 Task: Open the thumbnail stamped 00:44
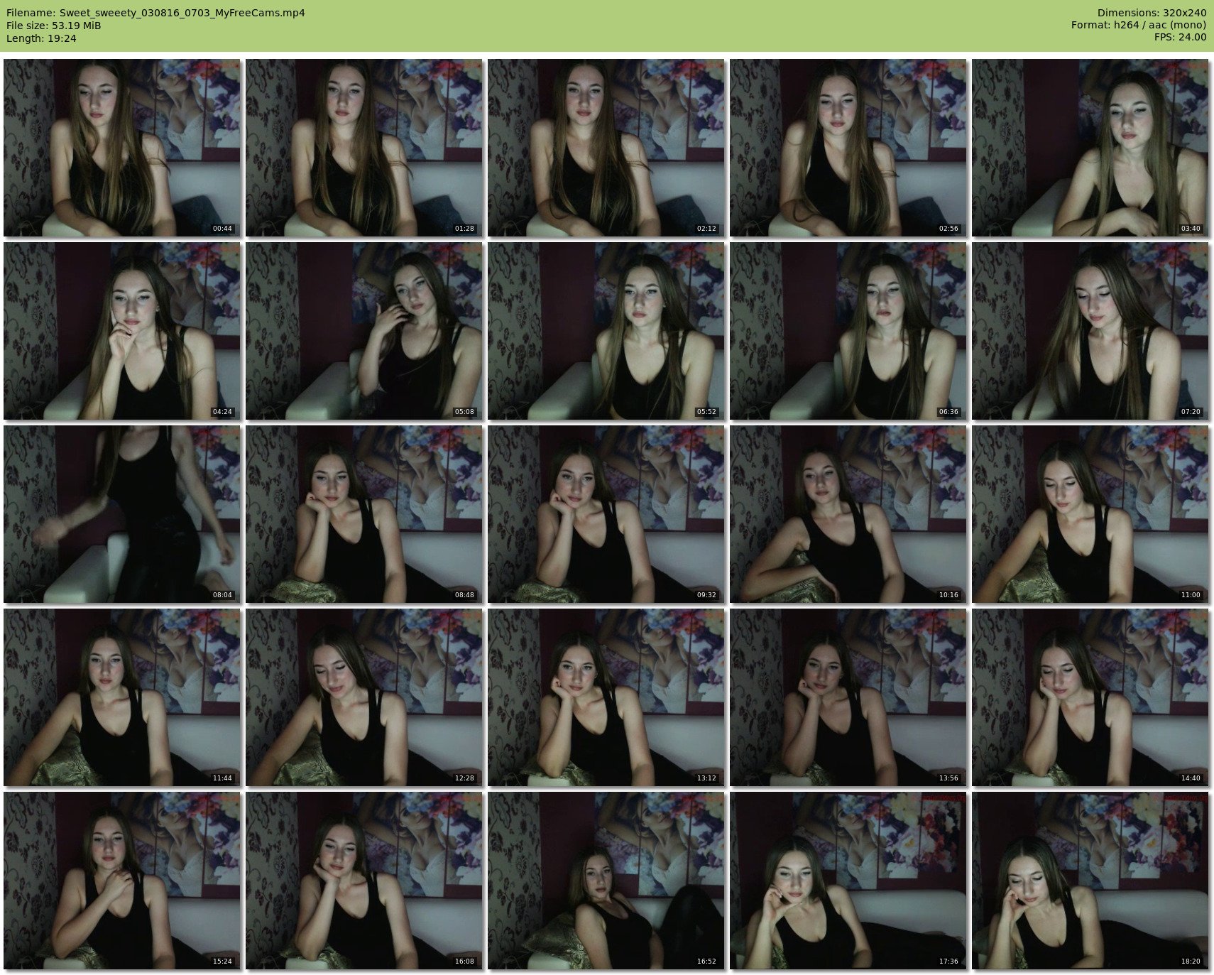tap(122, 148)
